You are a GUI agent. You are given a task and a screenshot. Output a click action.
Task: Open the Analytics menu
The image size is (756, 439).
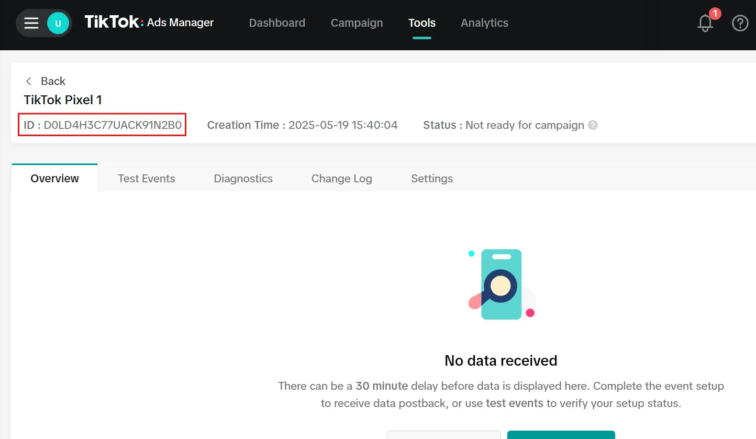point(484,23)
